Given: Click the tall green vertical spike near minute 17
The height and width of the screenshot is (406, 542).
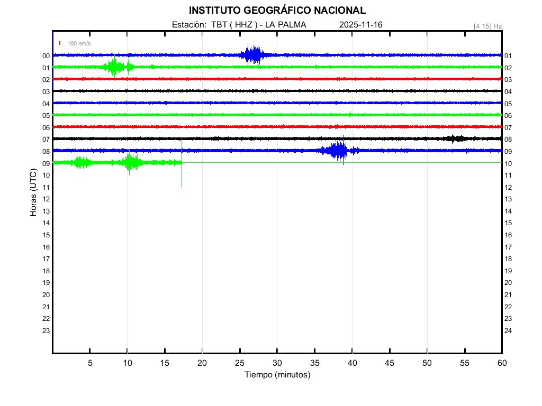Looking at the screenshot, I should 182,164.
